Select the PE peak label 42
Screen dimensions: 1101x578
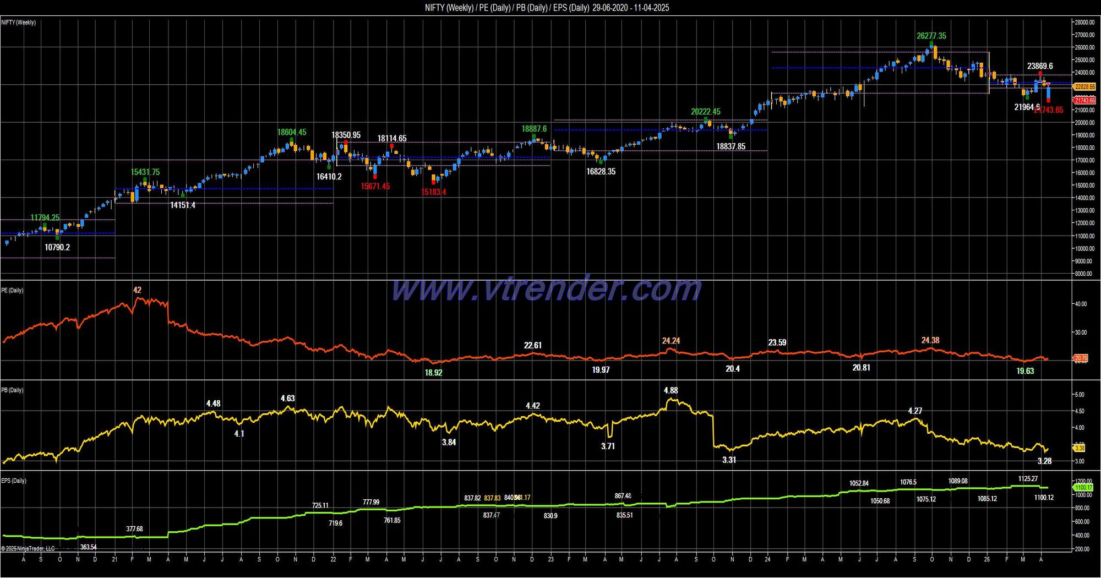click(x=137, y=290)
